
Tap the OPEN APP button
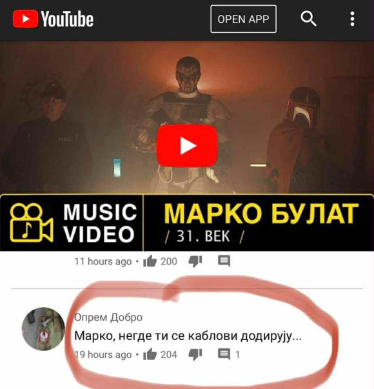point(243,19)
